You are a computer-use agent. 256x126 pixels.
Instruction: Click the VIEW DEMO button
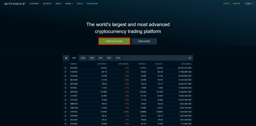click(x=144, y=41)
